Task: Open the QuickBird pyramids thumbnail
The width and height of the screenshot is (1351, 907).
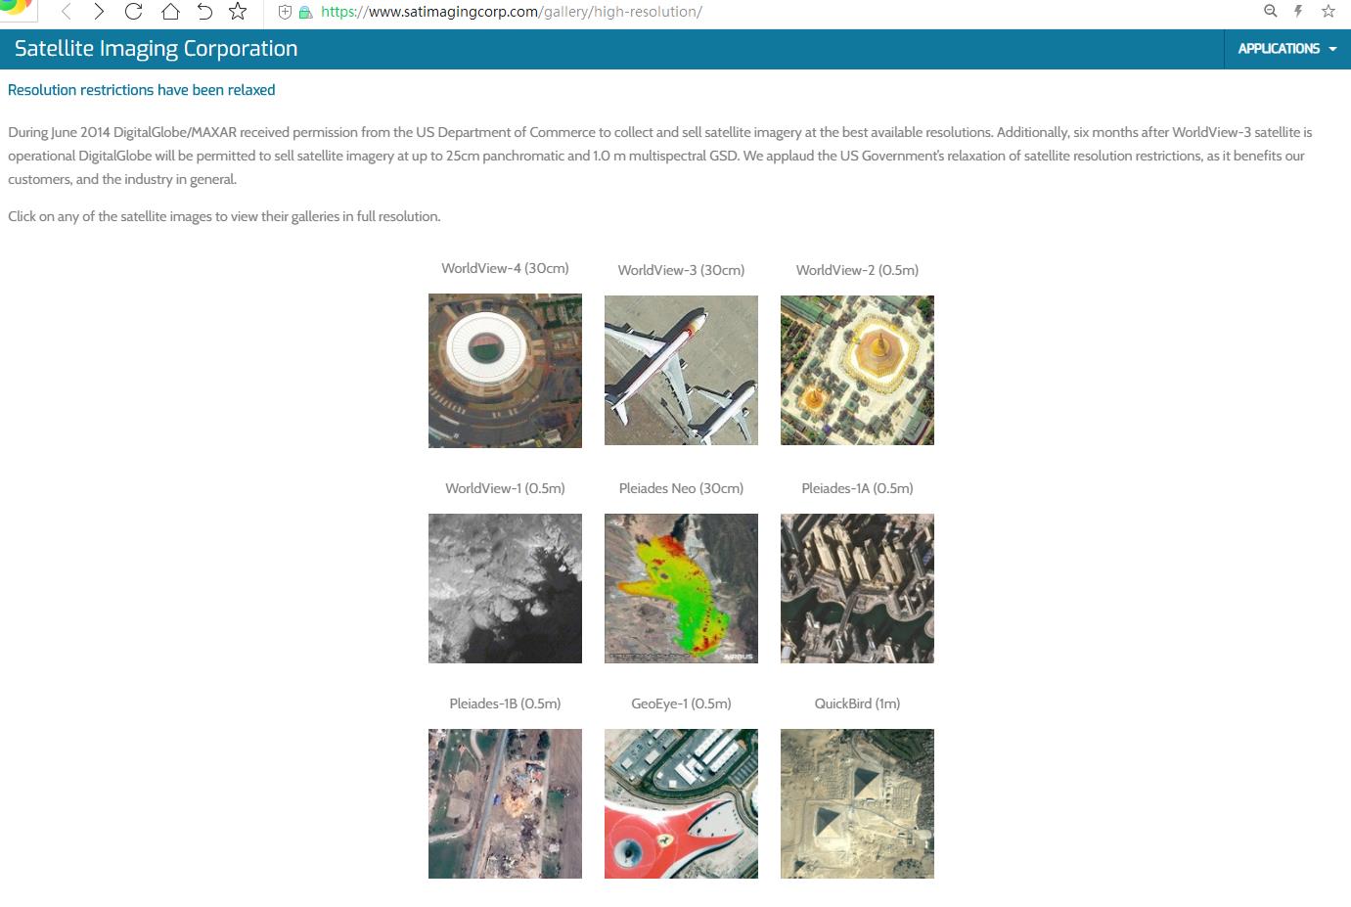Action: click(857, 804)
